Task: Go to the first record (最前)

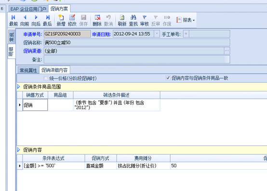Action: click(13, 20)
